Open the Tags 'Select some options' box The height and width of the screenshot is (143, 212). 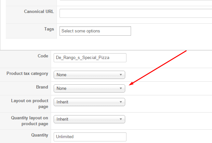coord(95,31)
